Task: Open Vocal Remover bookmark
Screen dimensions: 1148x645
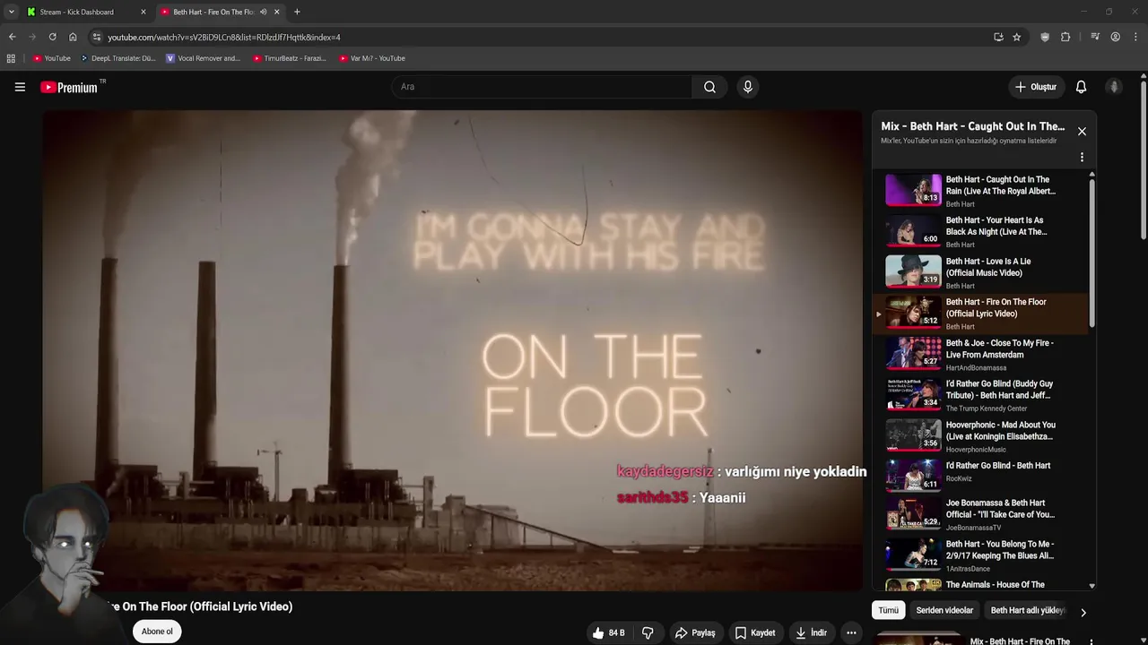Action: click(204, 58)
